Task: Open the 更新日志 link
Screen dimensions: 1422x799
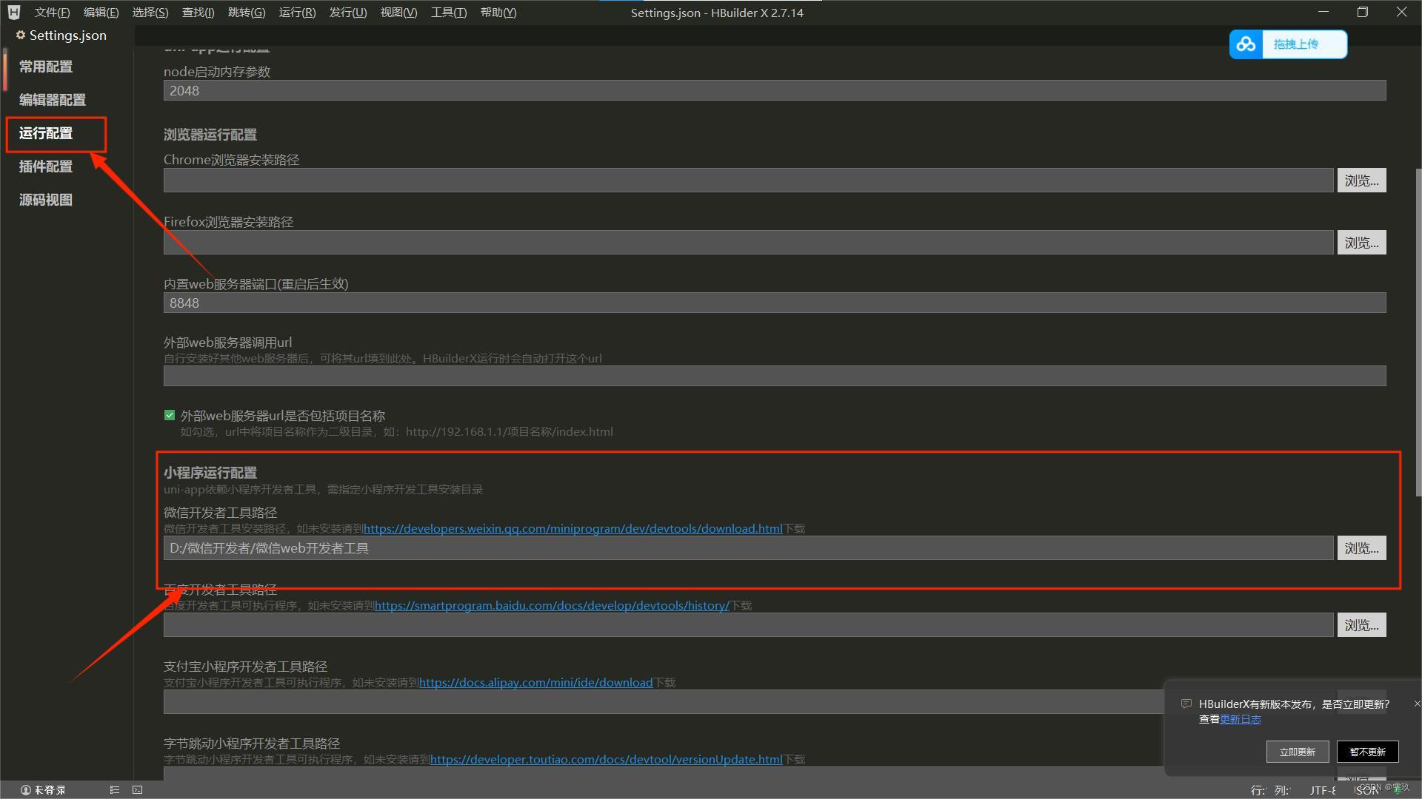Action: pyautogui.click(x=1240, y=719)
